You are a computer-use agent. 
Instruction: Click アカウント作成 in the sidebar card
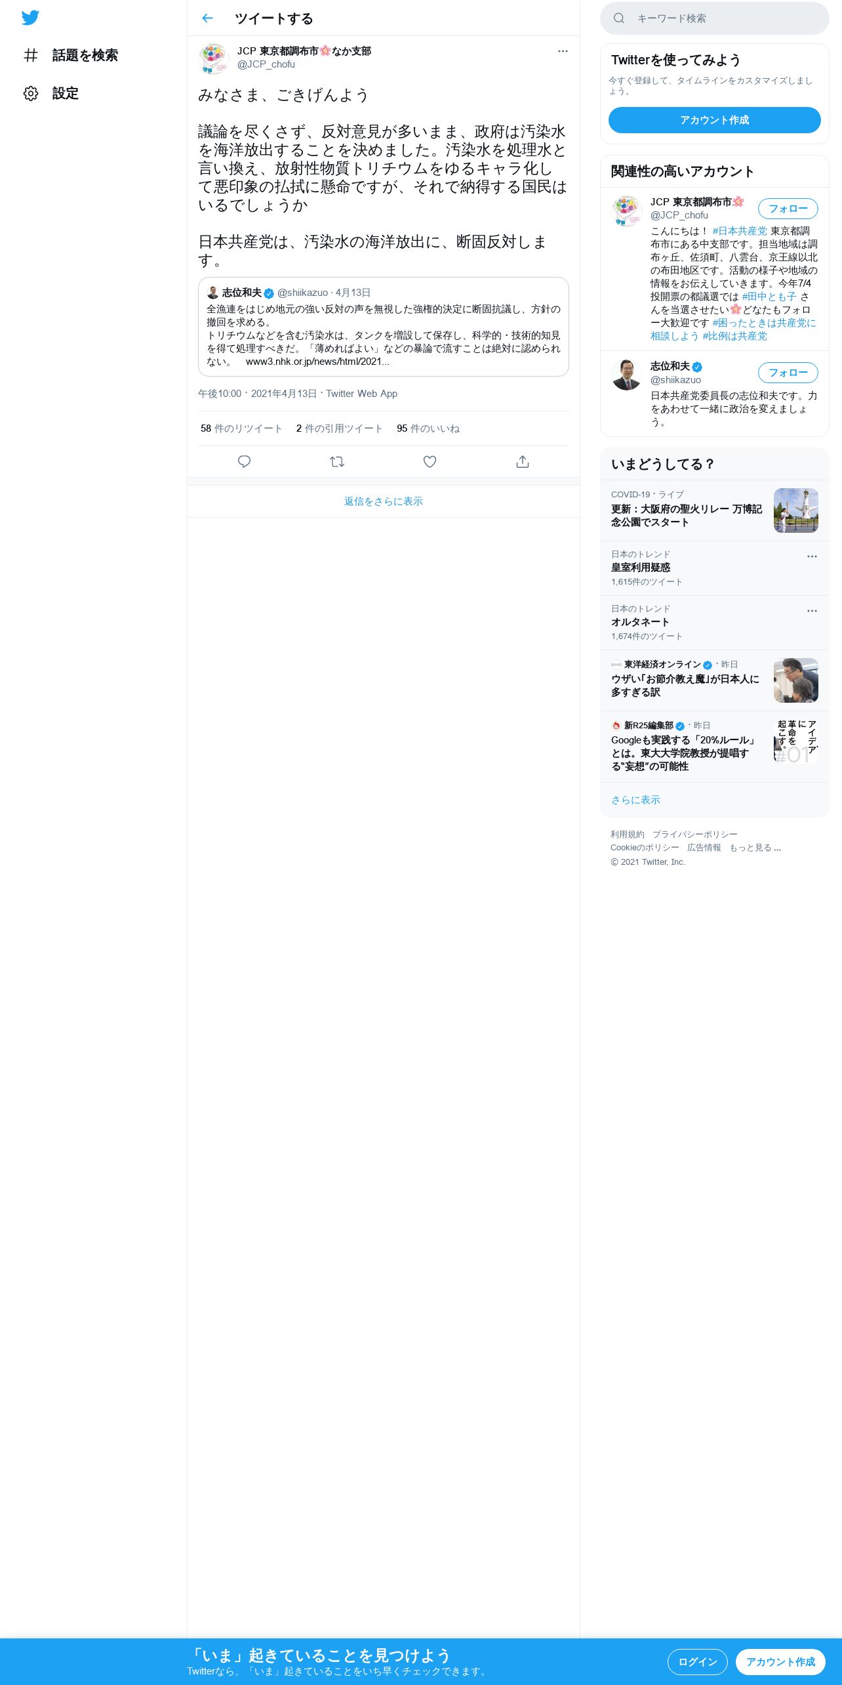[715, 120]
